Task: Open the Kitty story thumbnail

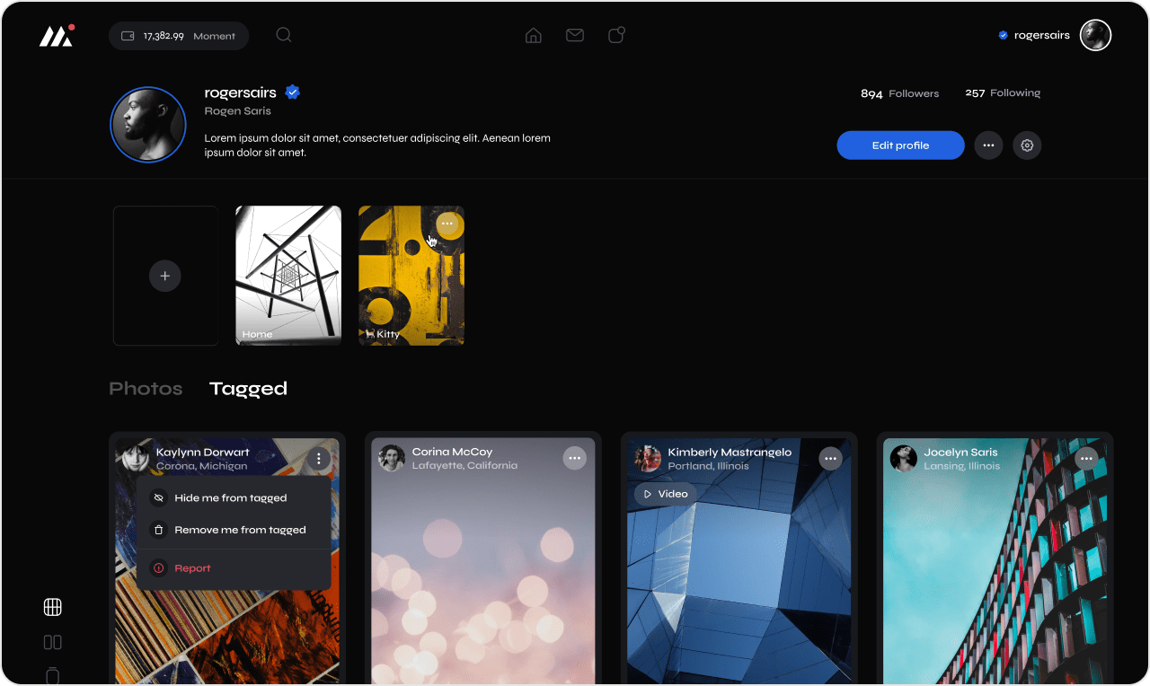Action: (411, 276)
